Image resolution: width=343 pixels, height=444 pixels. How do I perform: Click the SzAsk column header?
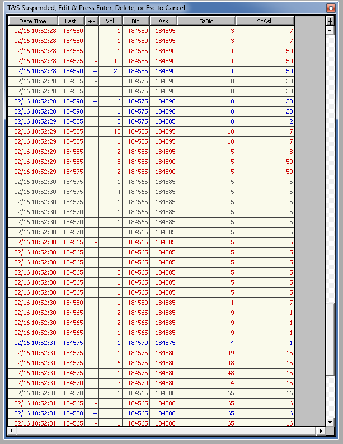265,21
